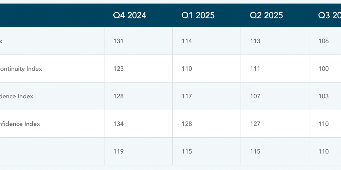Click the partially visible Q3 column header
The width and height of the screenshot is (341, 170).
[x=330, y=15]
